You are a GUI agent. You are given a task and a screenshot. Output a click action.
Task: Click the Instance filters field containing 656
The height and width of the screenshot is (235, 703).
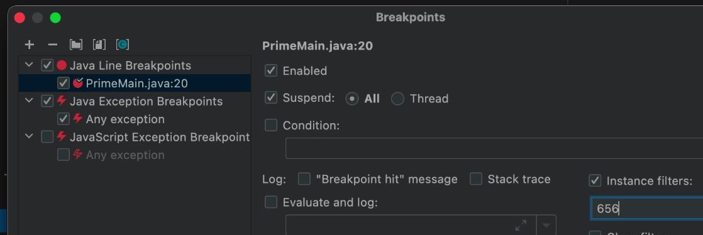pyautogui.click(x=647, y=209)
